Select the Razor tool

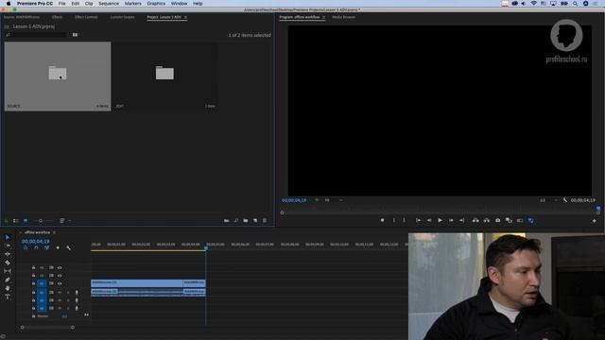click(x=8, y=263)
